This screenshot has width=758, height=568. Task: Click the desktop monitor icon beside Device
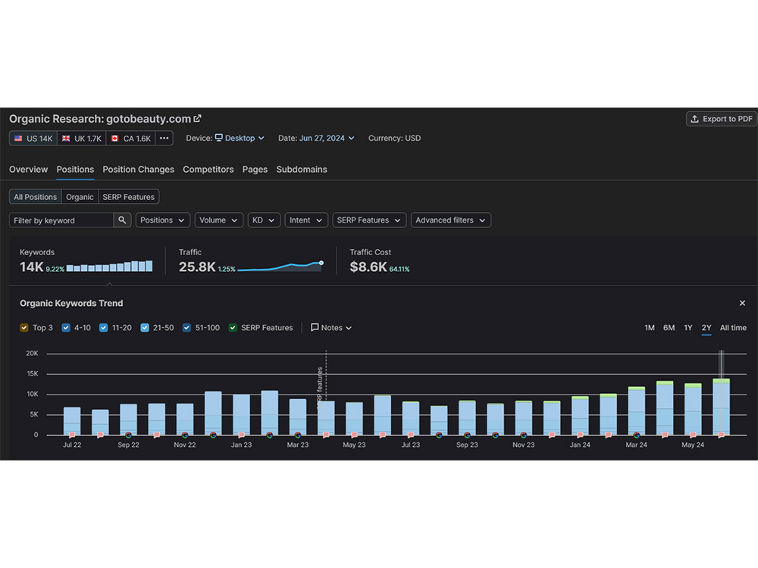(219, 138)
